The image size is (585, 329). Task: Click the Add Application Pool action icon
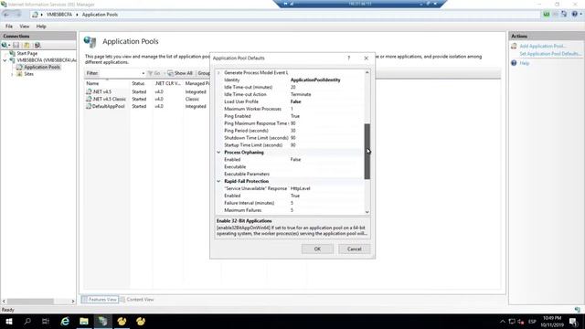tap(514, 46)
